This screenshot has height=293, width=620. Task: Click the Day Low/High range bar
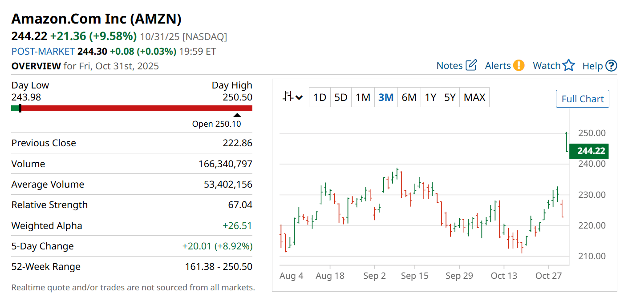[x=132, y=108]
